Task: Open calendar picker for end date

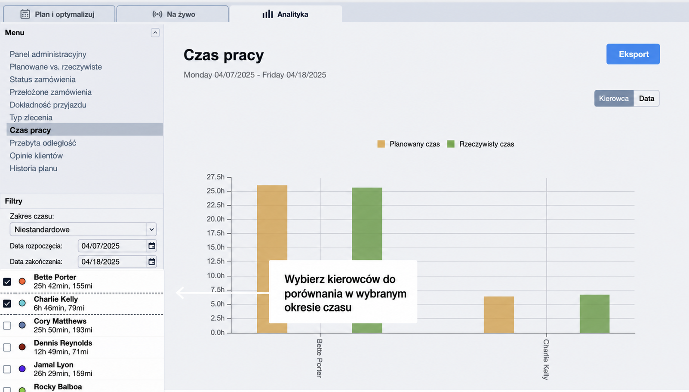Action: click(152, 262)
